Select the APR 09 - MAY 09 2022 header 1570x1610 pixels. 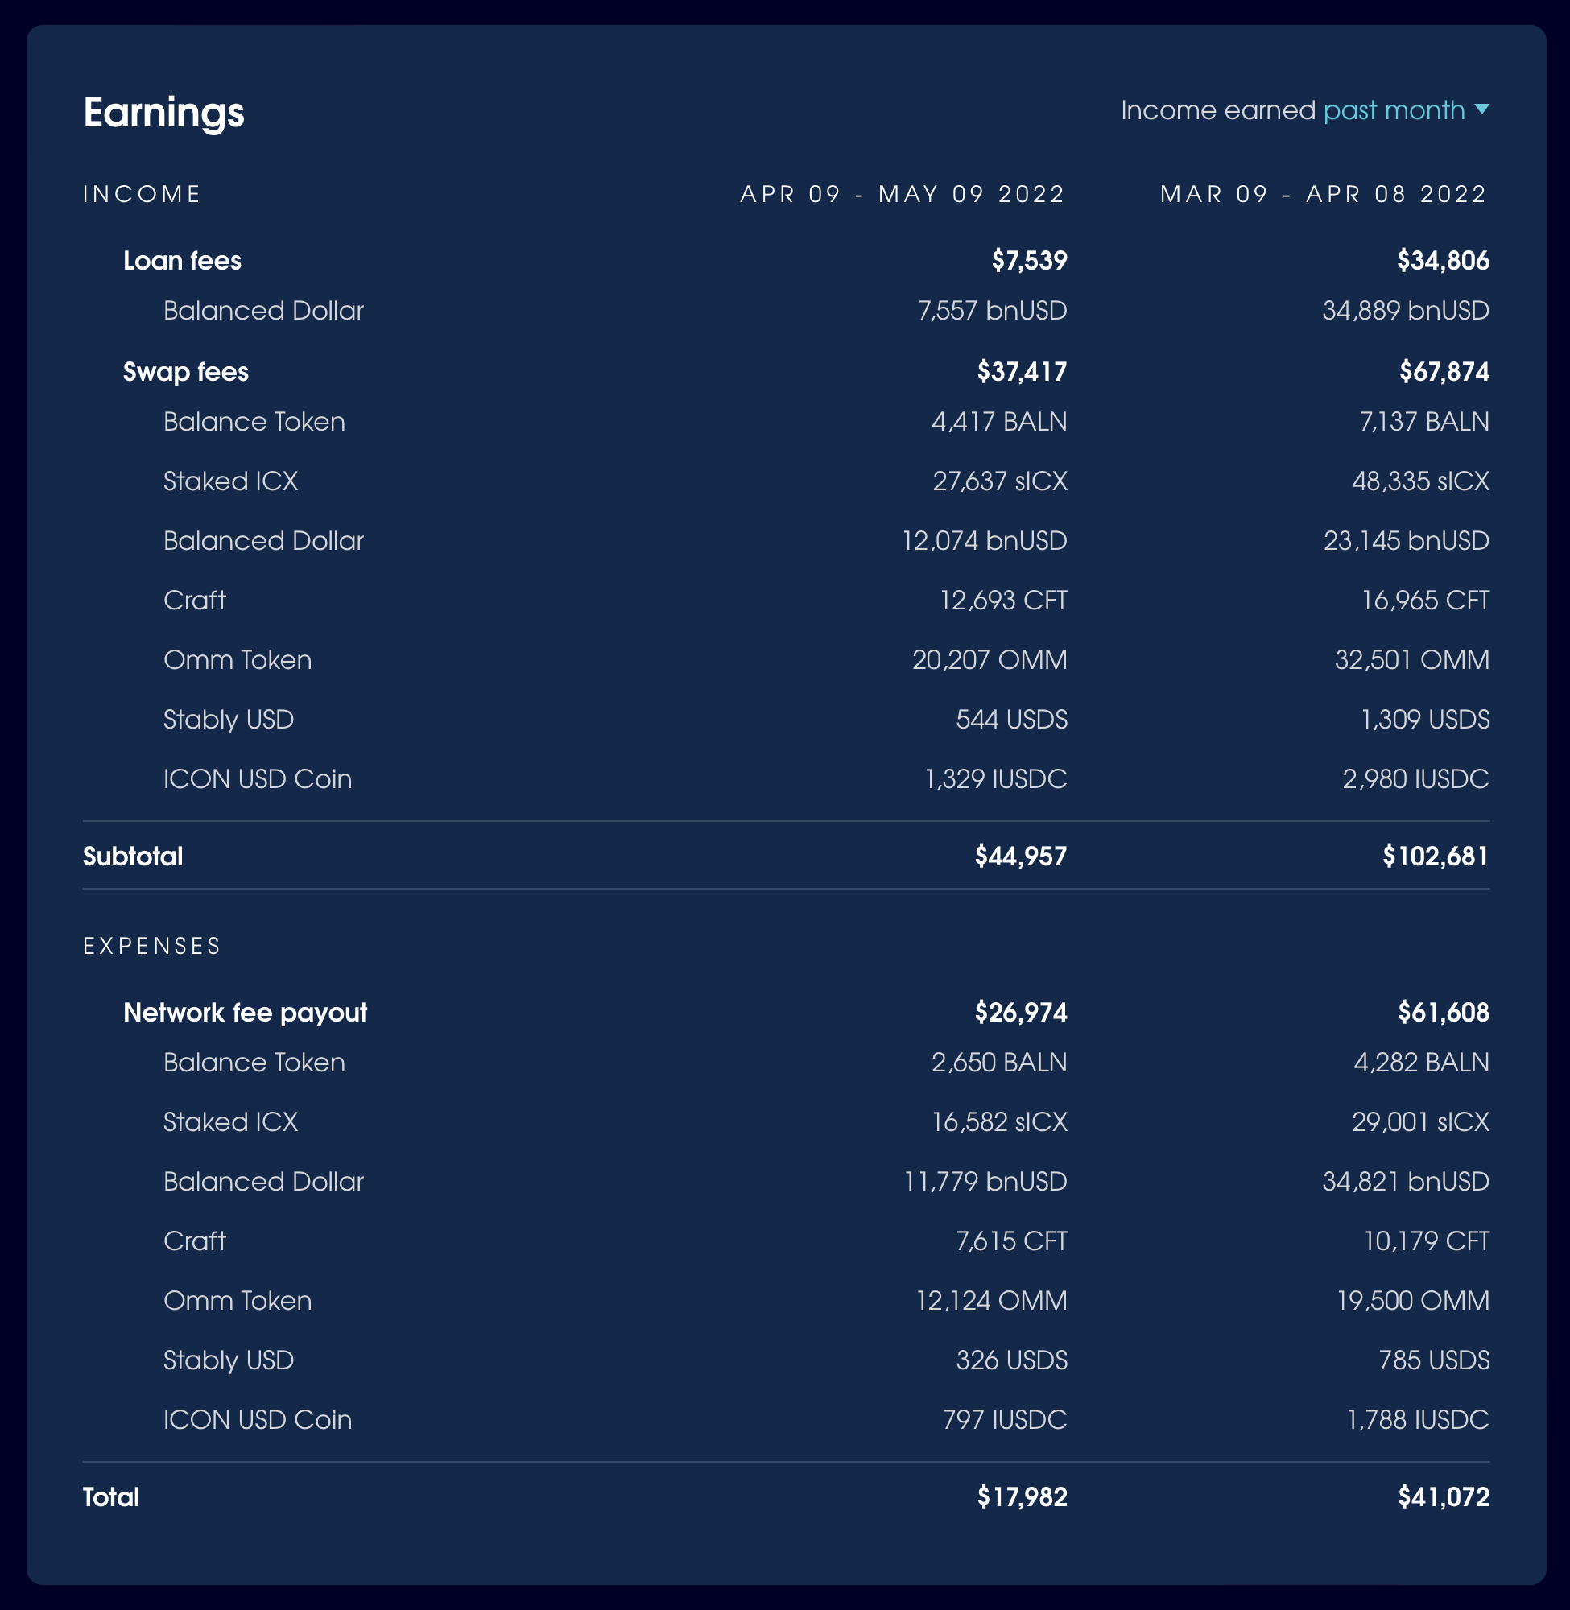tap(903, 194)
